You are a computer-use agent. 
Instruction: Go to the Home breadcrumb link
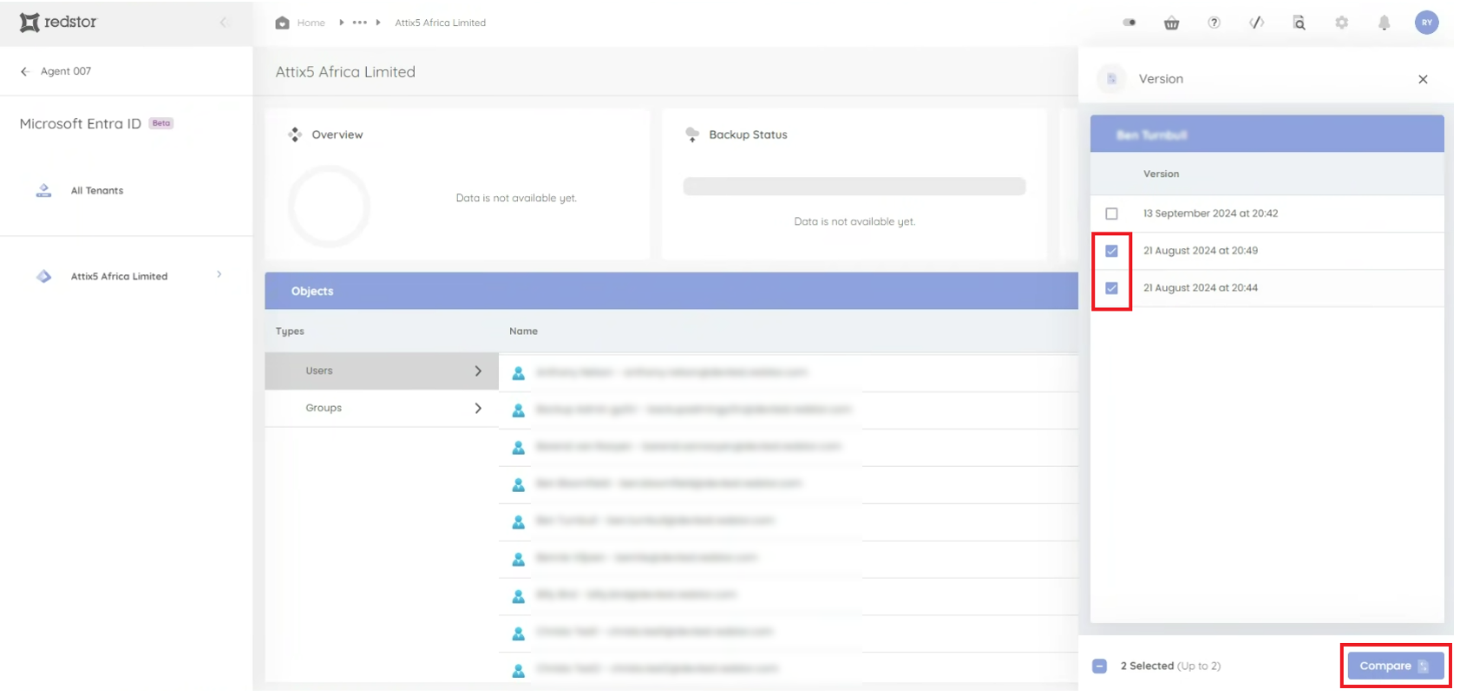[x=311, y=23]
